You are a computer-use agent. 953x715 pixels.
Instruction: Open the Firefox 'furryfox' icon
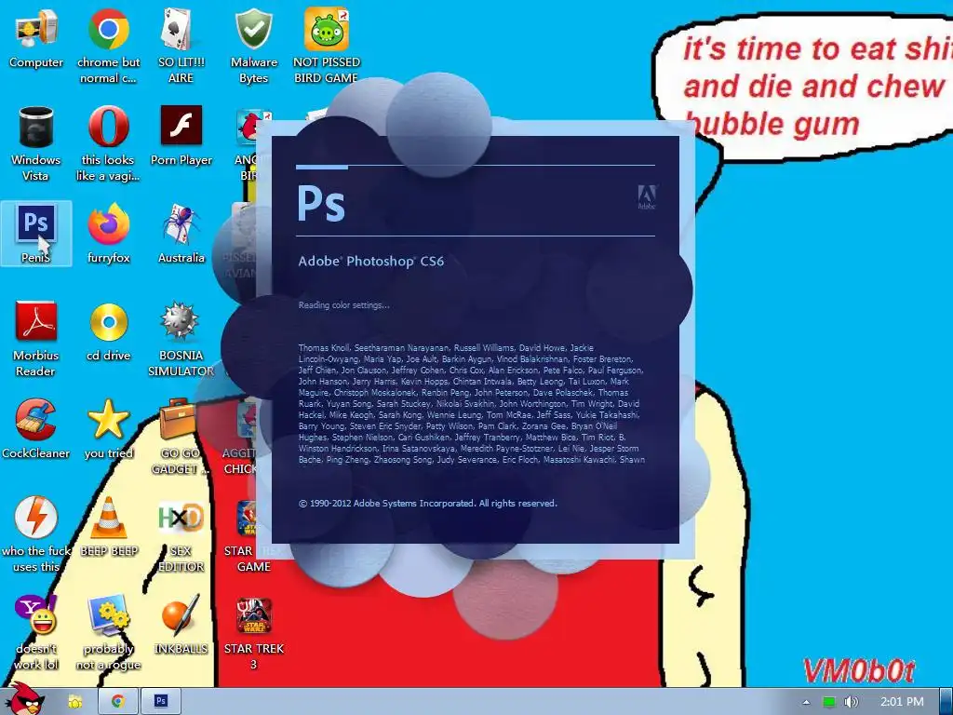[108, 234]
